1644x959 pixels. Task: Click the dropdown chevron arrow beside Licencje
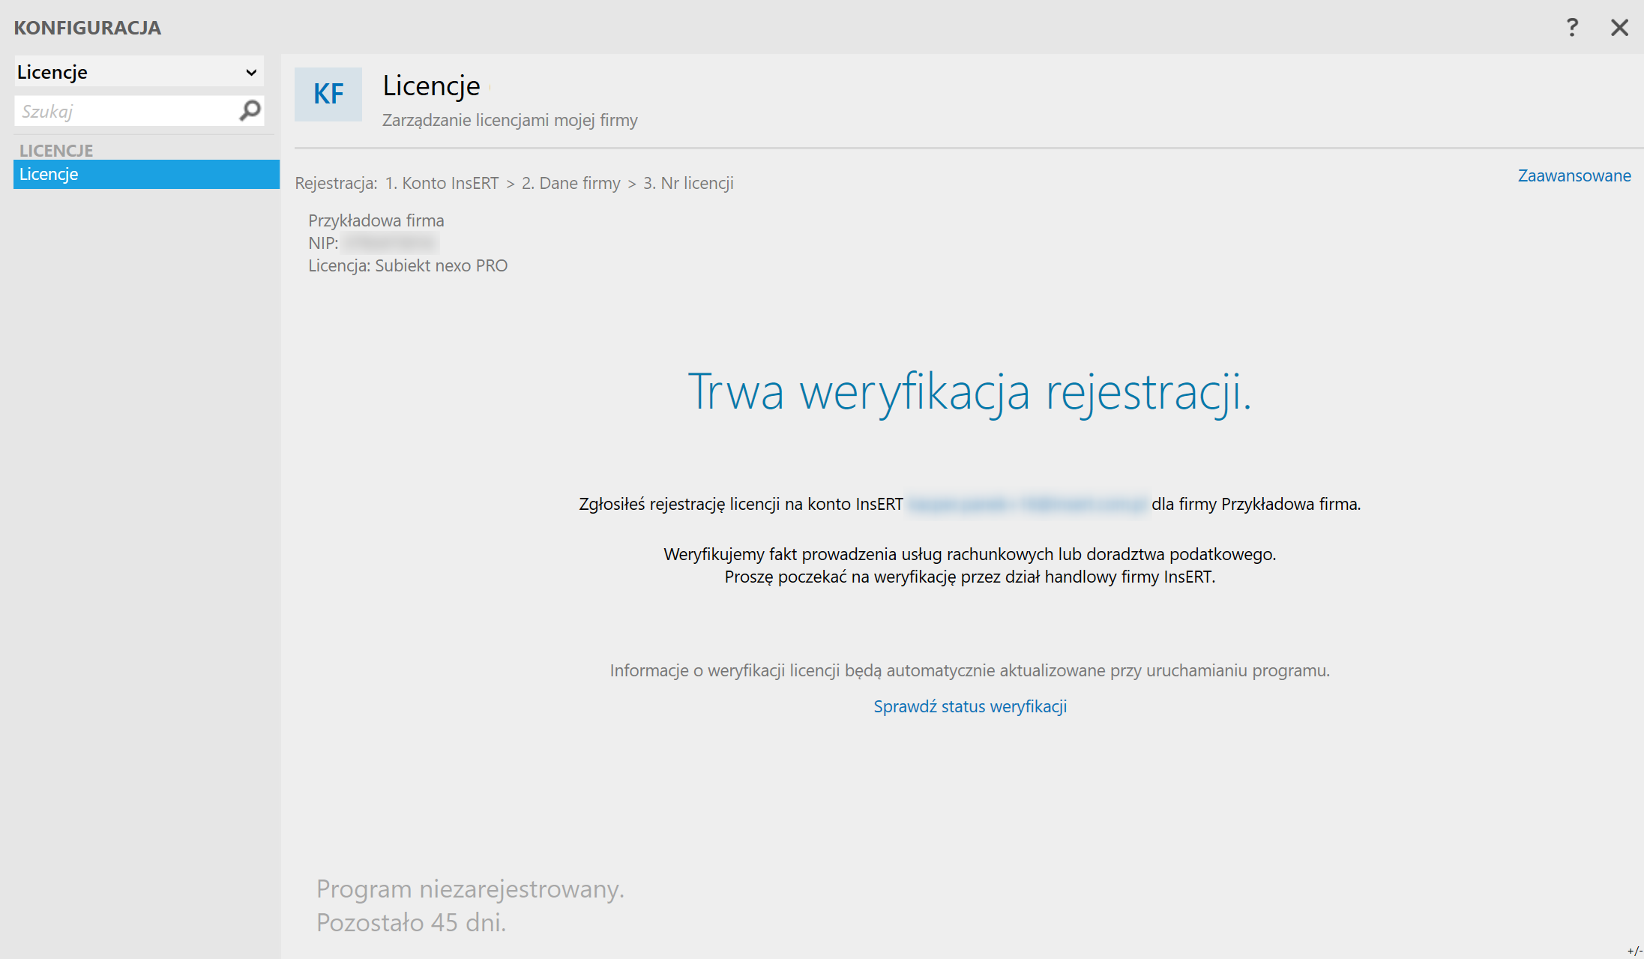[x=251, y=73]
